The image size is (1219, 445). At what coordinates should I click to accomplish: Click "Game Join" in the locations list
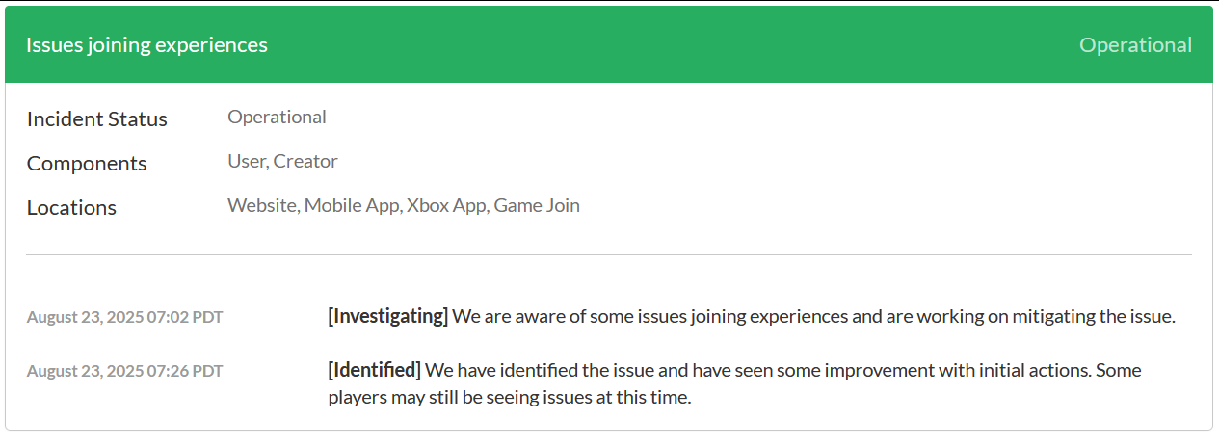[537, 206]
